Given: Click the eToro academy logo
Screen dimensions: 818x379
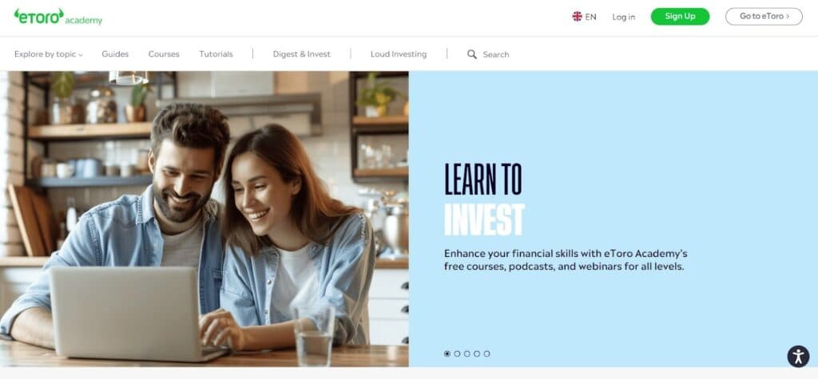Looking at the screenshot, I should pyautogui.click(x=58, y=17).
